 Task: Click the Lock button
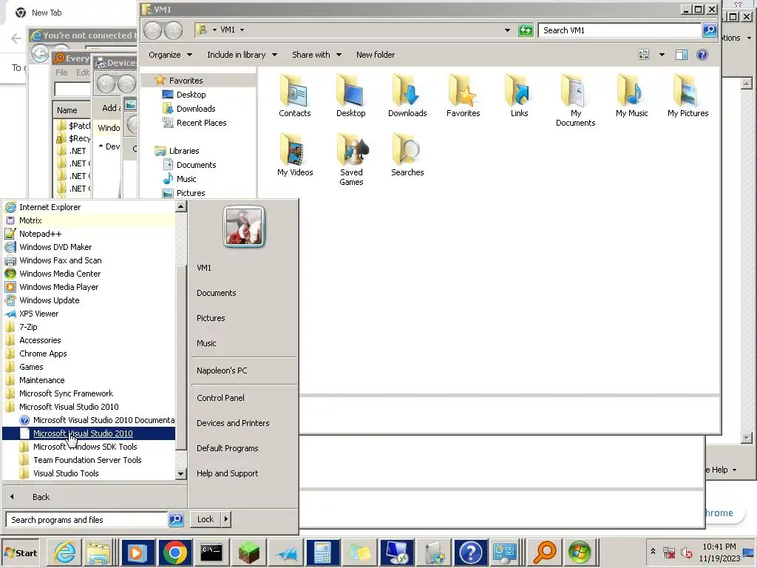(206, 519)
